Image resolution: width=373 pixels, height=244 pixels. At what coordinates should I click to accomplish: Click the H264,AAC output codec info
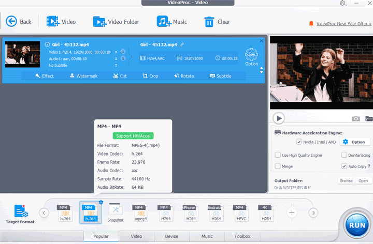(152, 58)
